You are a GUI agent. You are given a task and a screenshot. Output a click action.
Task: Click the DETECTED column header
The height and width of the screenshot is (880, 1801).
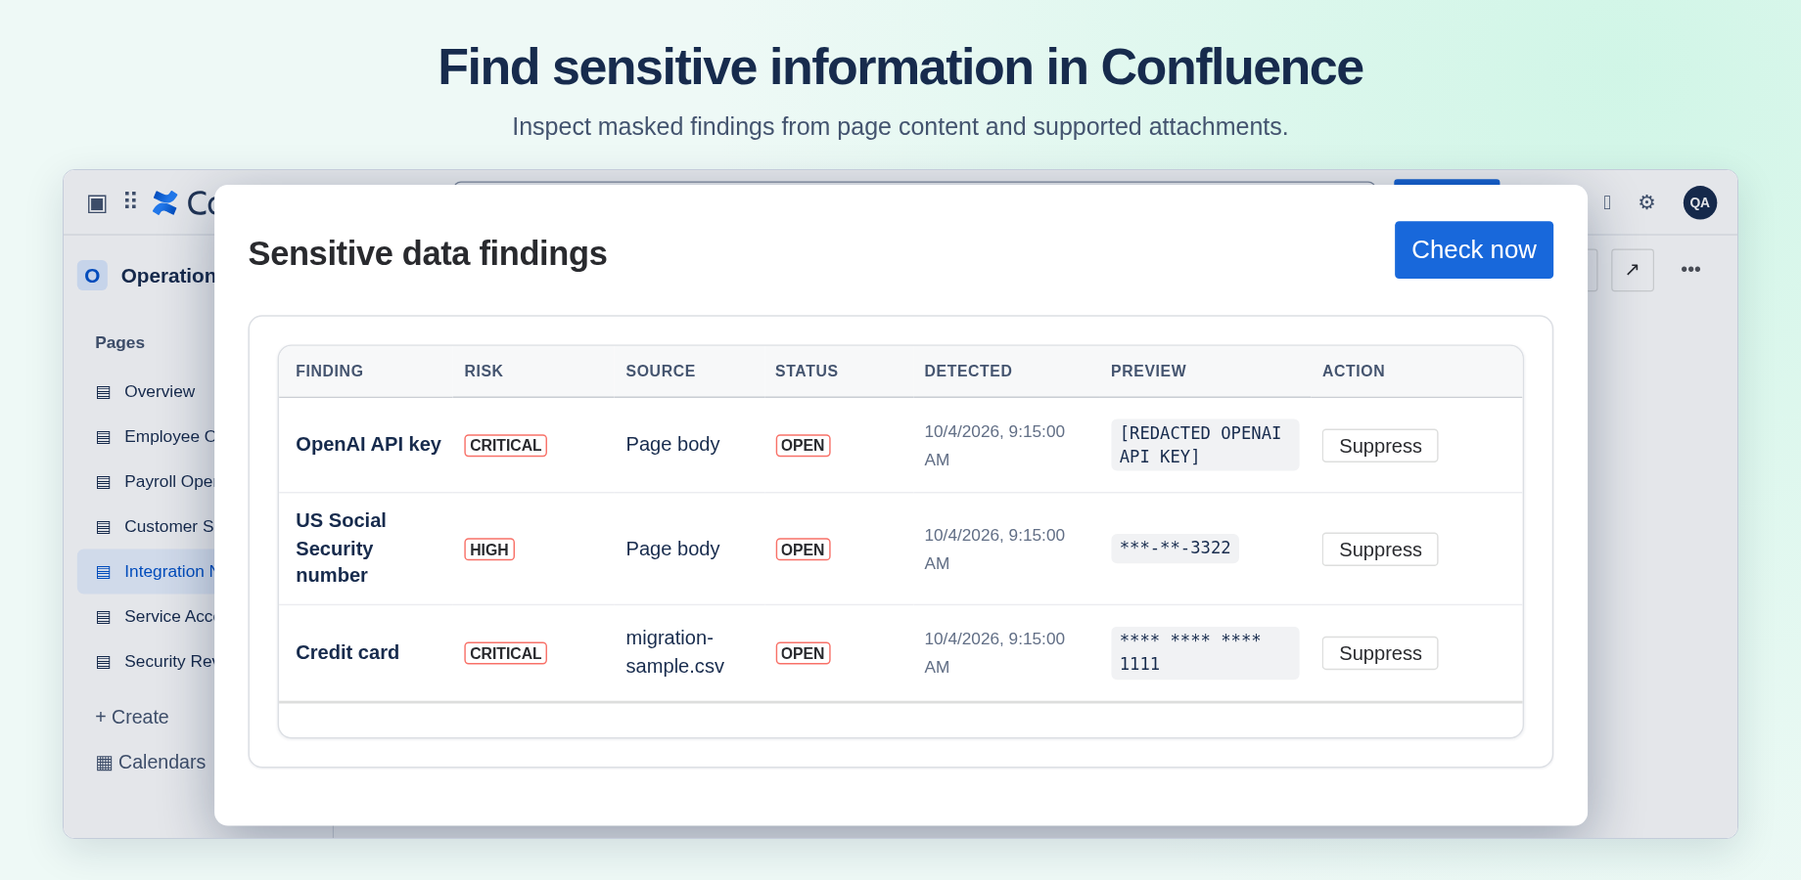click(x=968, y=372)
